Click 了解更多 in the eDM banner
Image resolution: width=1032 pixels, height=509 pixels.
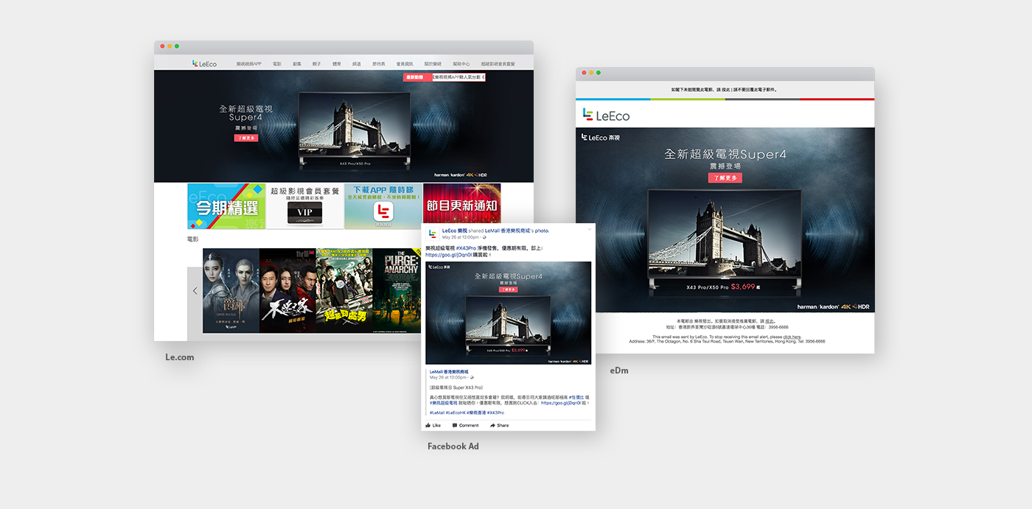(x=725, y=178)
